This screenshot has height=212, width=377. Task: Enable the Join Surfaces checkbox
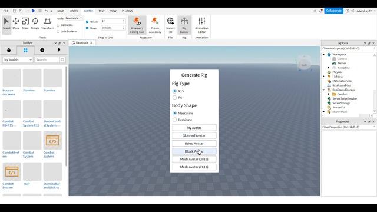58,31
